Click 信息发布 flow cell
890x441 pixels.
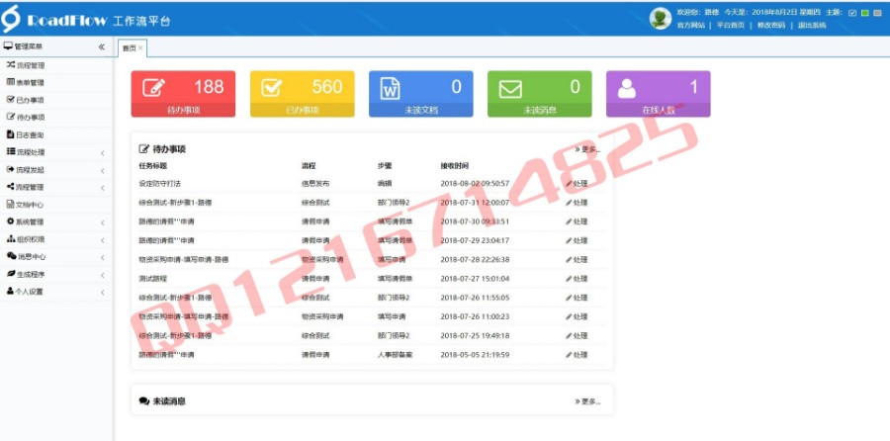[315, 184]
